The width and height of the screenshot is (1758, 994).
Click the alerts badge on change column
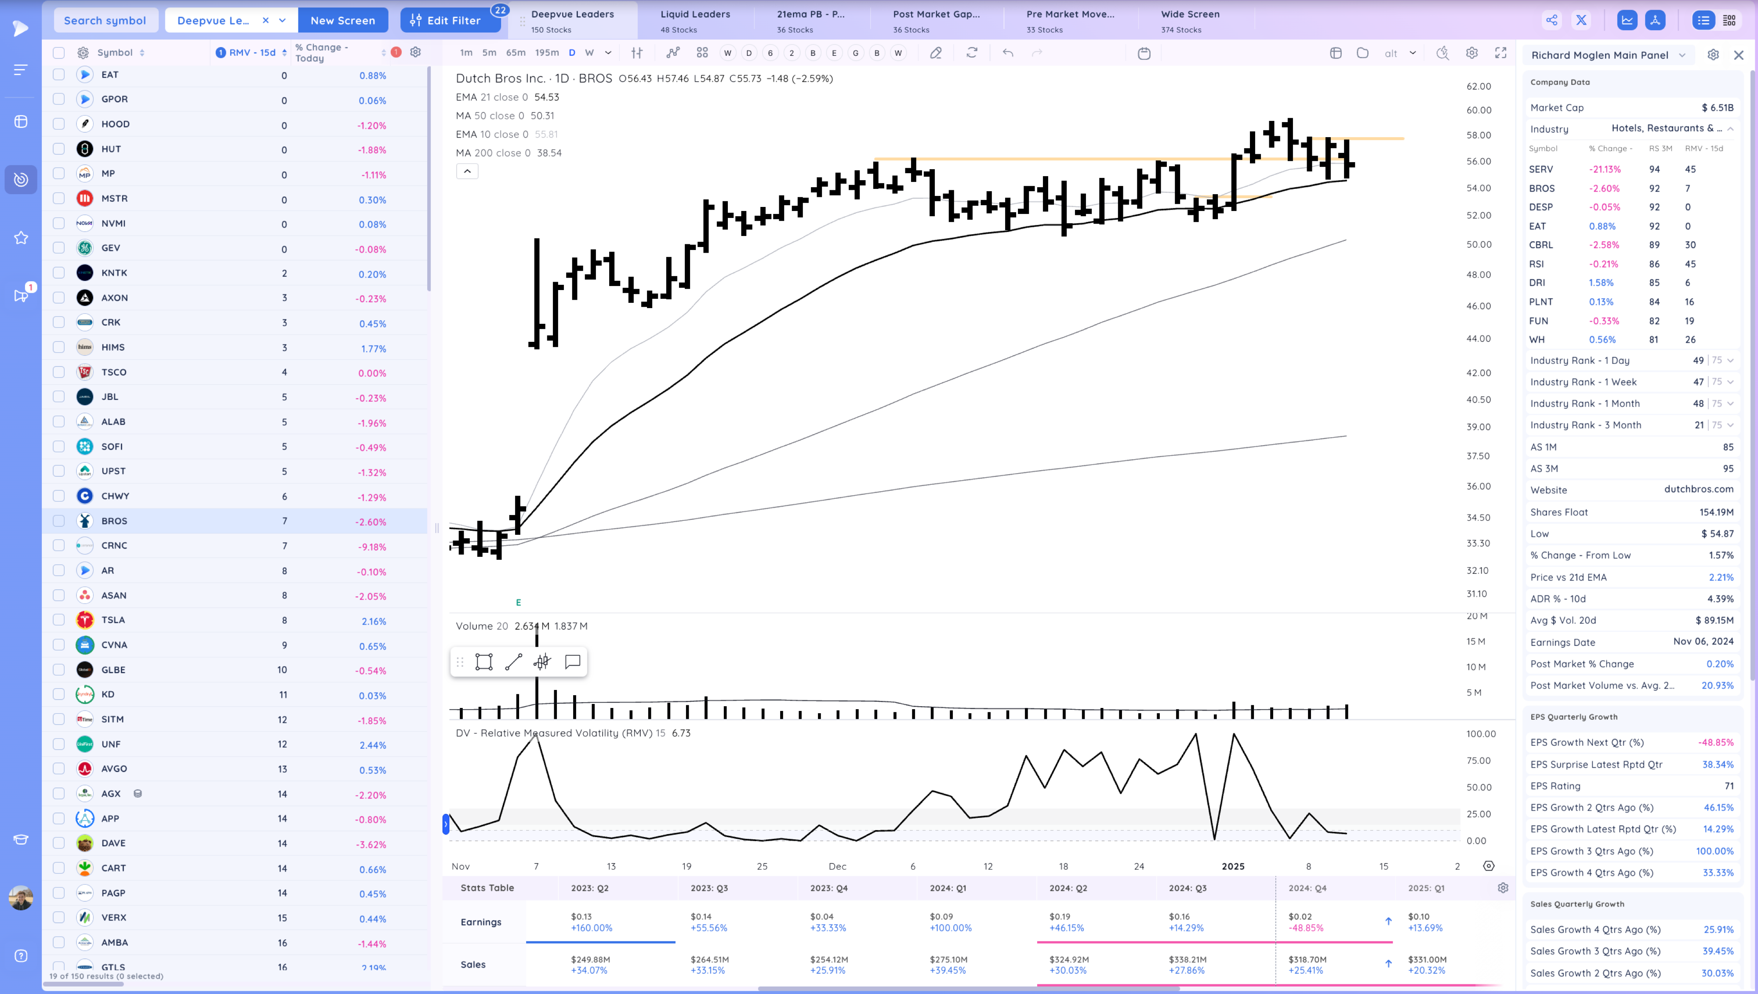click(396, 52)
